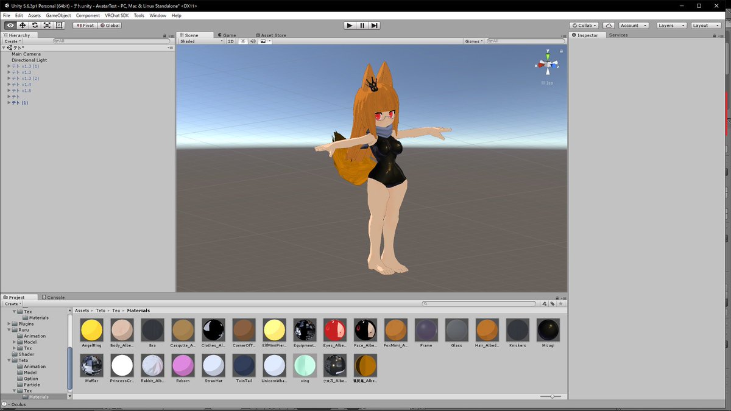Toggle scene effects image icon
Viewport: 731px width, 411px height.
point(264,41)
